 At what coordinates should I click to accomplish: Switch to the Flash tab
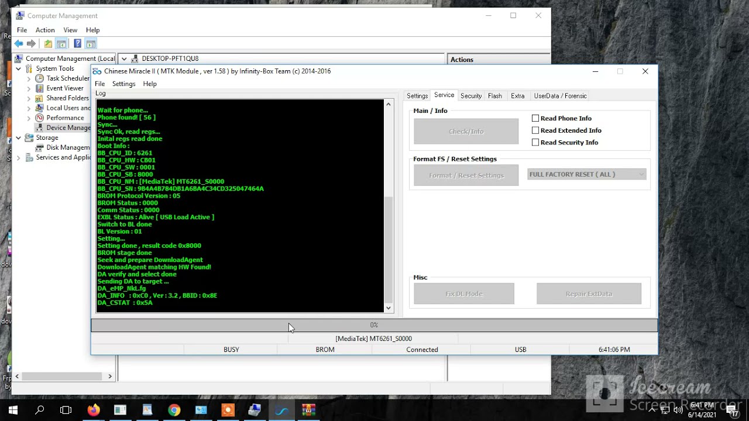tap(495, 96)
